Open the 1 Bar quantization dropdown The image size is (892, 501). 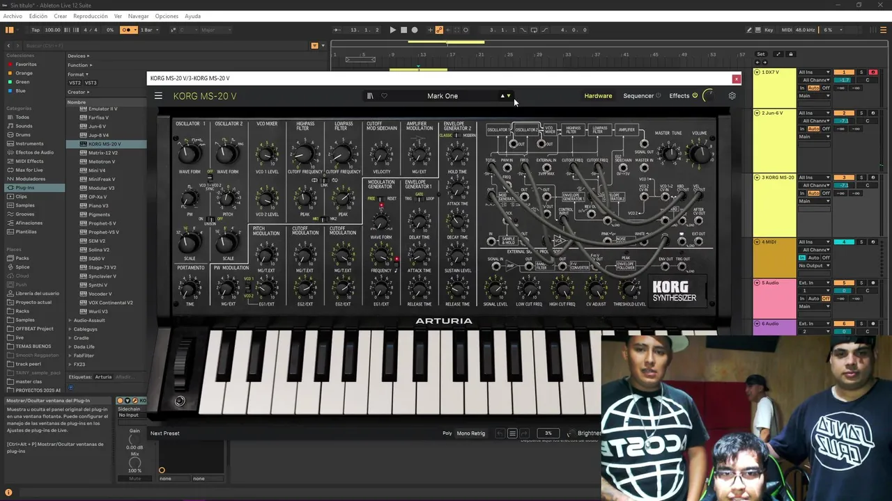pyautogui.click(x=150, y=30)
